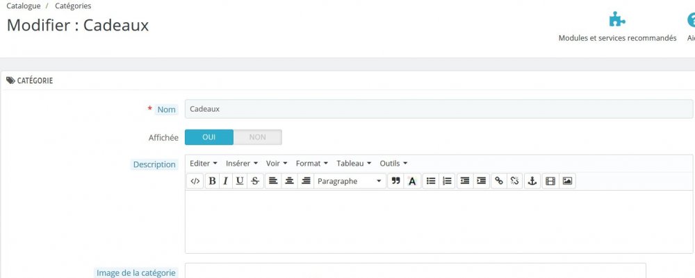Open the Format menu
Image resolution: width=695 pixels, height=278 pixels.
[311, 163]
